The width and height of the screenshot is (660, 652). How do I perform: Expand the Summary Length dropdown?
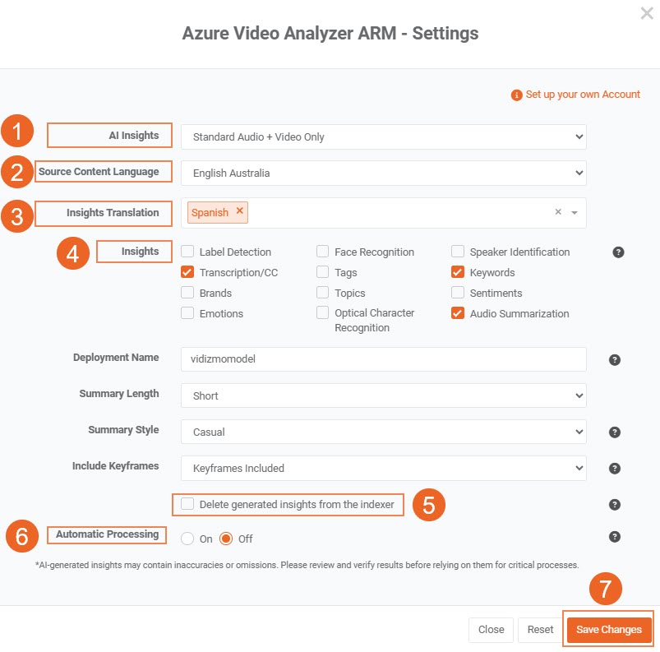pyautogui.click(x=383, y=395)
